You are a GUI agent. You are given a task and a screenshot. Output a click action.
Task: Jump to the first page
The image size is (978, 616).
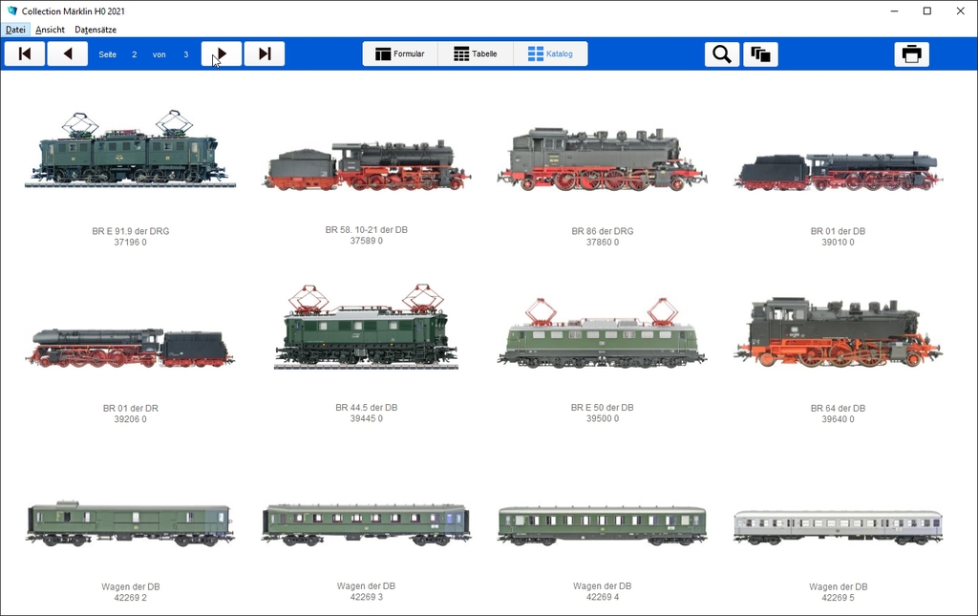pyautogui.click(x=25, y=54)
